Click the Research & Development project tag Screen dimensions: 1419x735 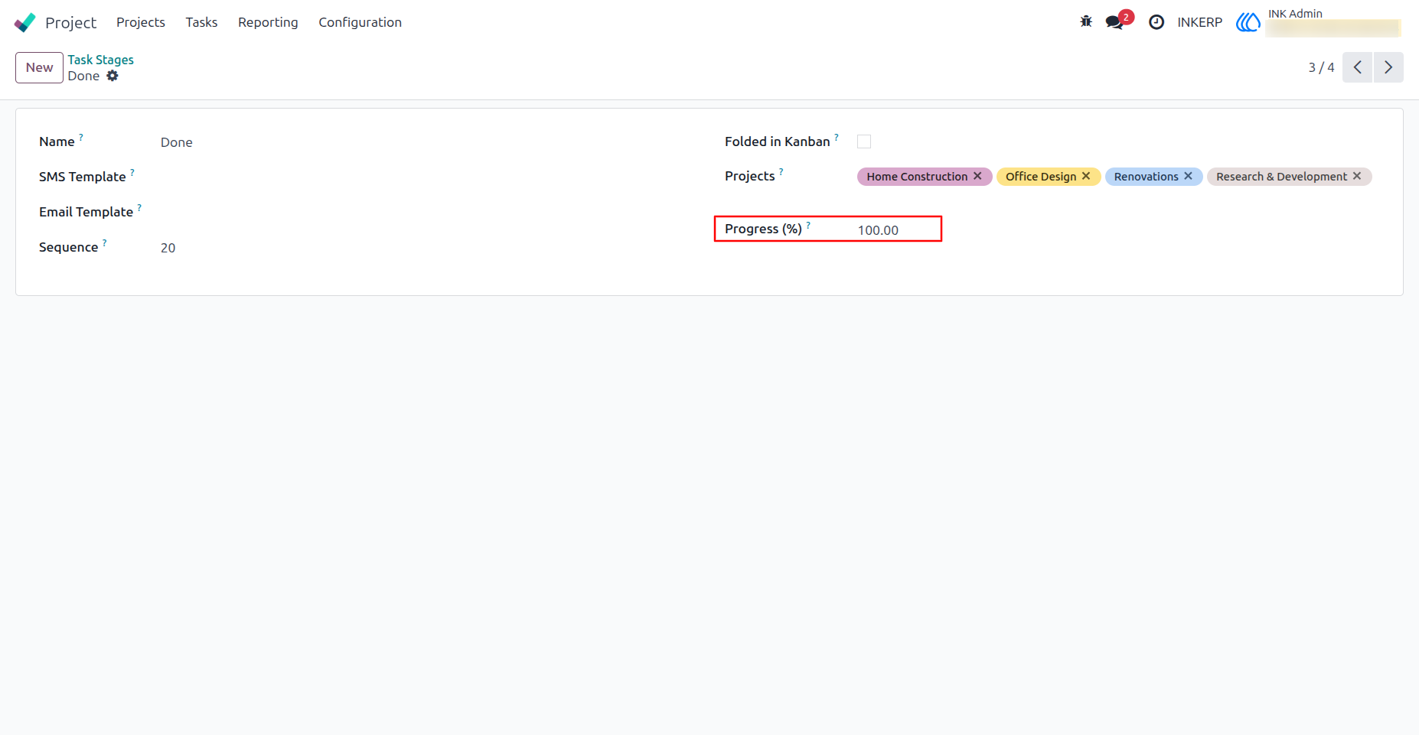coord(1281,177)
